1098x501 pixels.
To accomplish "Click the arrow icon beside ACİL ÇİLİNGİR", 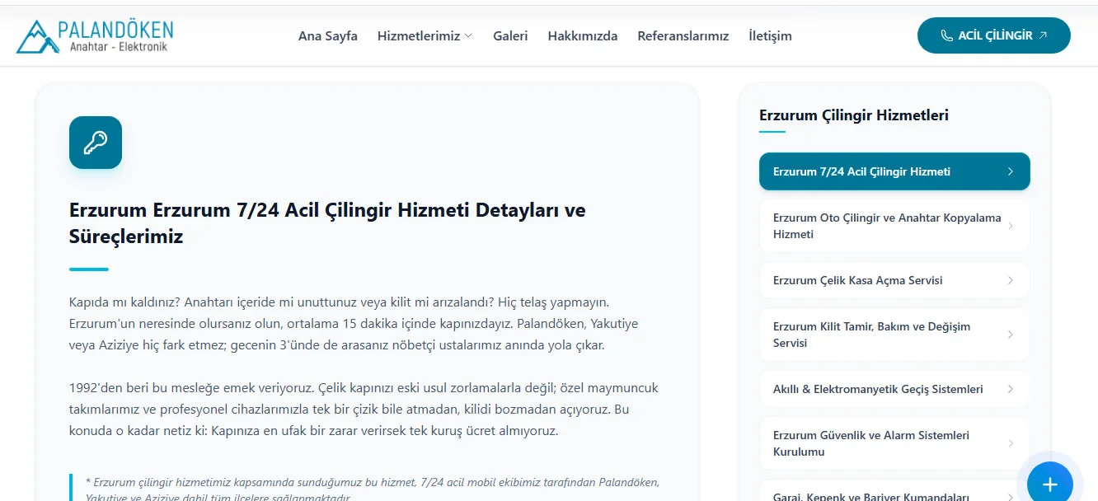I will 1043,35.
